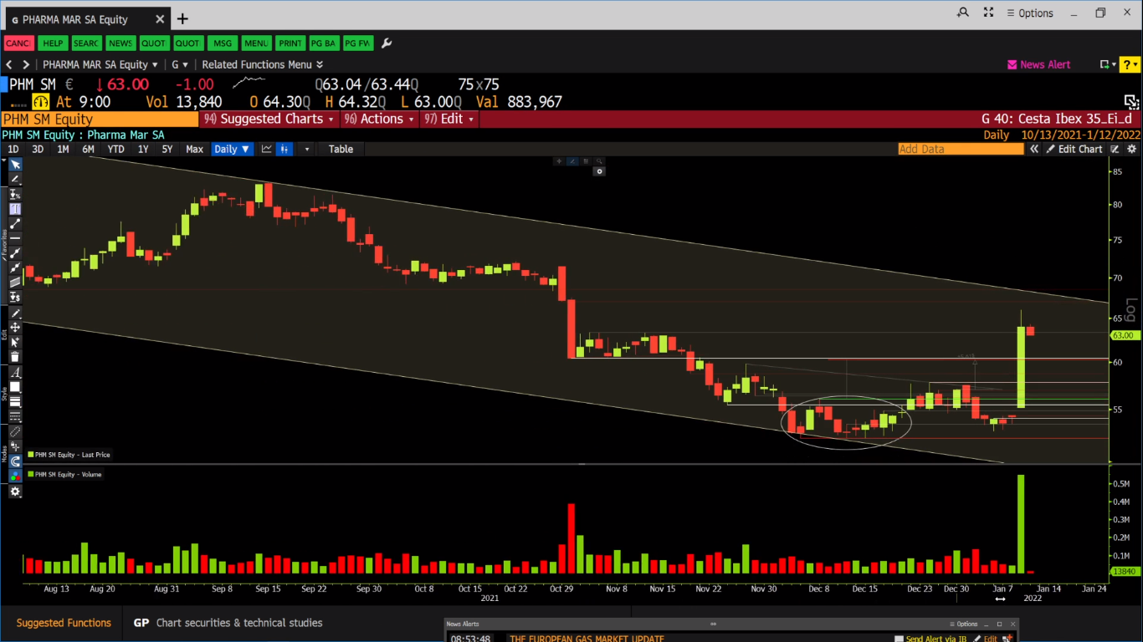
Task: Go back with the left navigation arrow
Action: click(9, 64)
